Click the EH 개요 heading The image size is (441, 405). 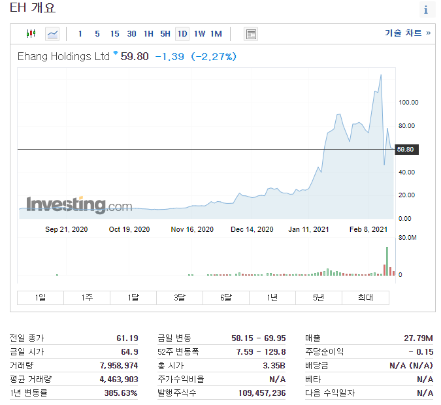[x=33, y=8]
